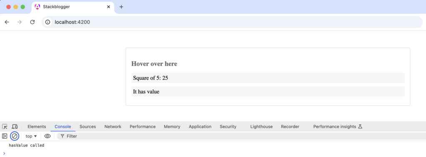The height and width of the screenshot is (157, 426).
Task: Click the localhost:4200 address bar
Action: [232, 22]
